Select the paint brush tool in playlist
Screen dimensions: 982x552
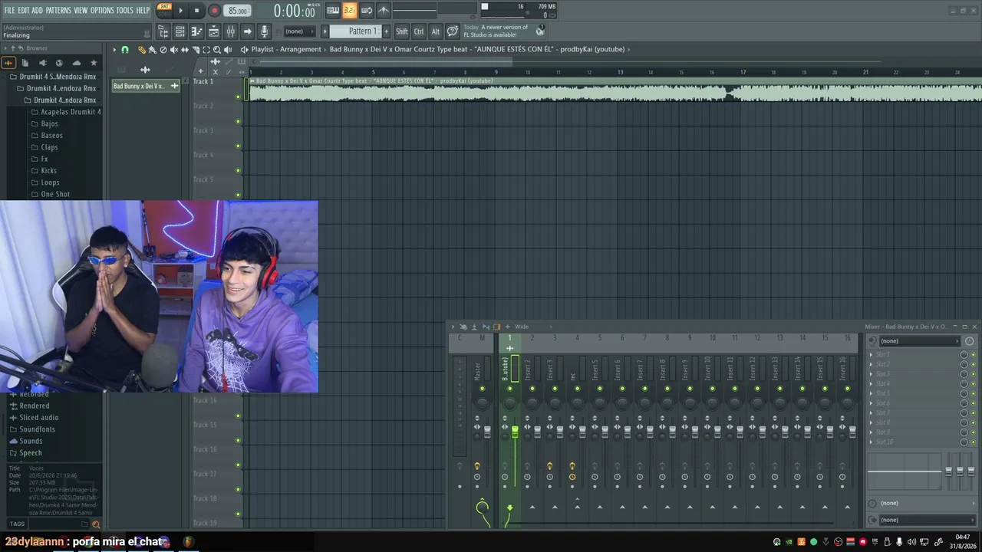(152, 50)
